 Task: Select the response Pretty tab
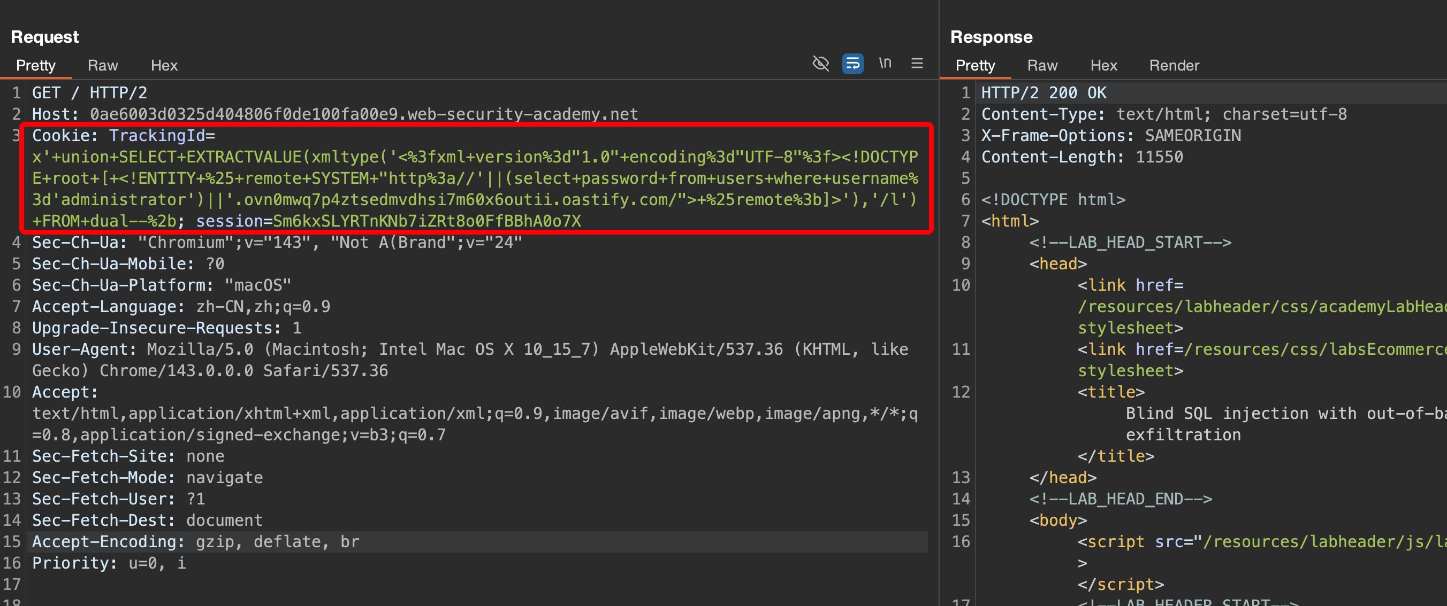click(x=974, y=66)
